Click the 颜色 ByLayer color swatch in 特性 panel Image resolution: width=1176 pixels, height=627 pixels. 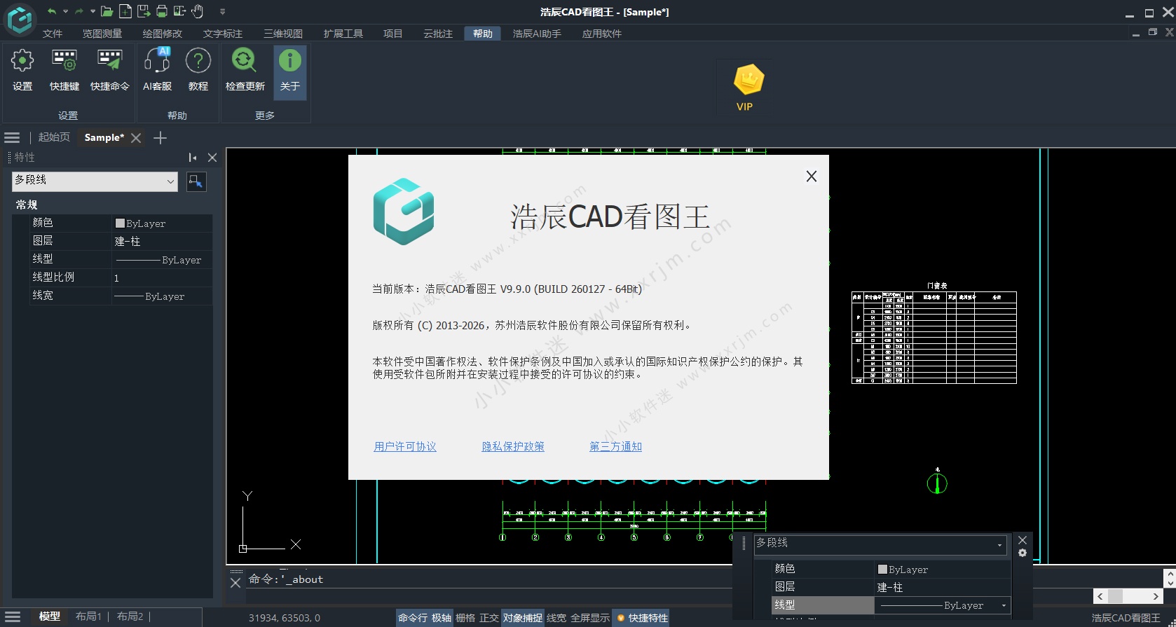click(x=120, y=223)
